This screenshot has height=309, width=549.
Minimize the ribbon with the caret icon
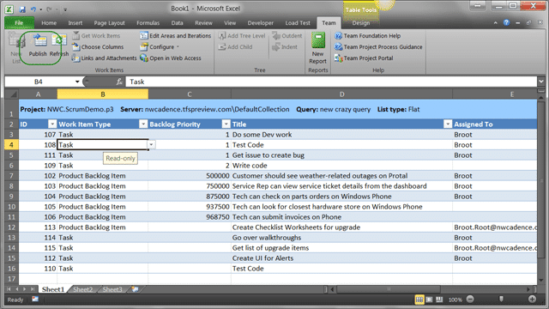(496, 23)
